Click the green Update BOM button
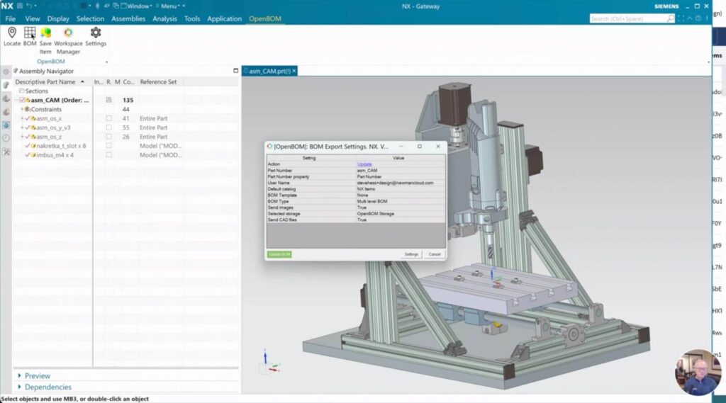Screen dimensions: 726x403 [279, 254]
